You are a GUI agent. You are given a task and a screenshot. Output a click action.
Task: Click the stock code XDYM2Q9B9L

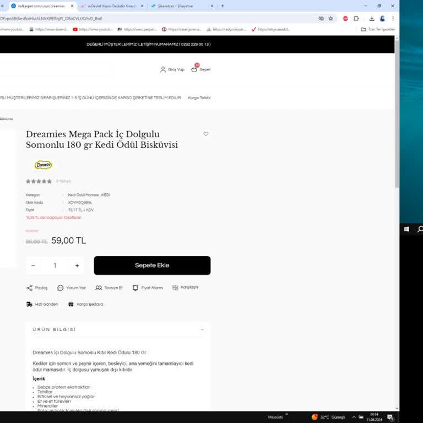pyautogui.click(x=80, y=203)
